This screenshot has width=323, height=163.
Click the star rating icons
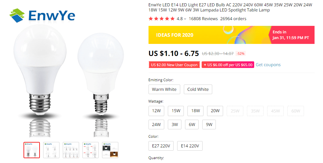[x=161, y=19]
